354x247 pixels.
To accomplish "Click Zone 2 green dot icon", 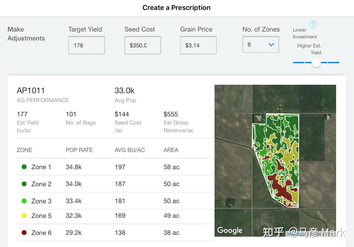I will point(24,184).
